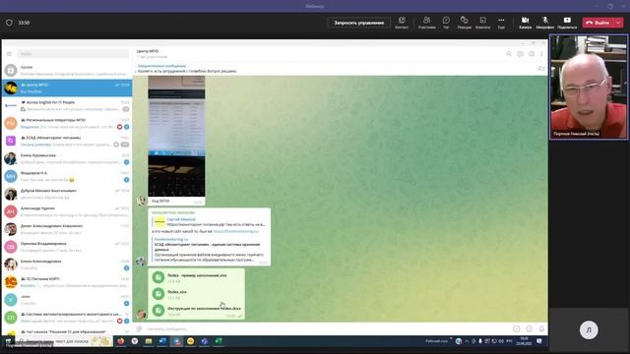This screenshot has height=354, width=630.
Task: Click the participant avatar Л in Teams
Action: click(589, 330)
